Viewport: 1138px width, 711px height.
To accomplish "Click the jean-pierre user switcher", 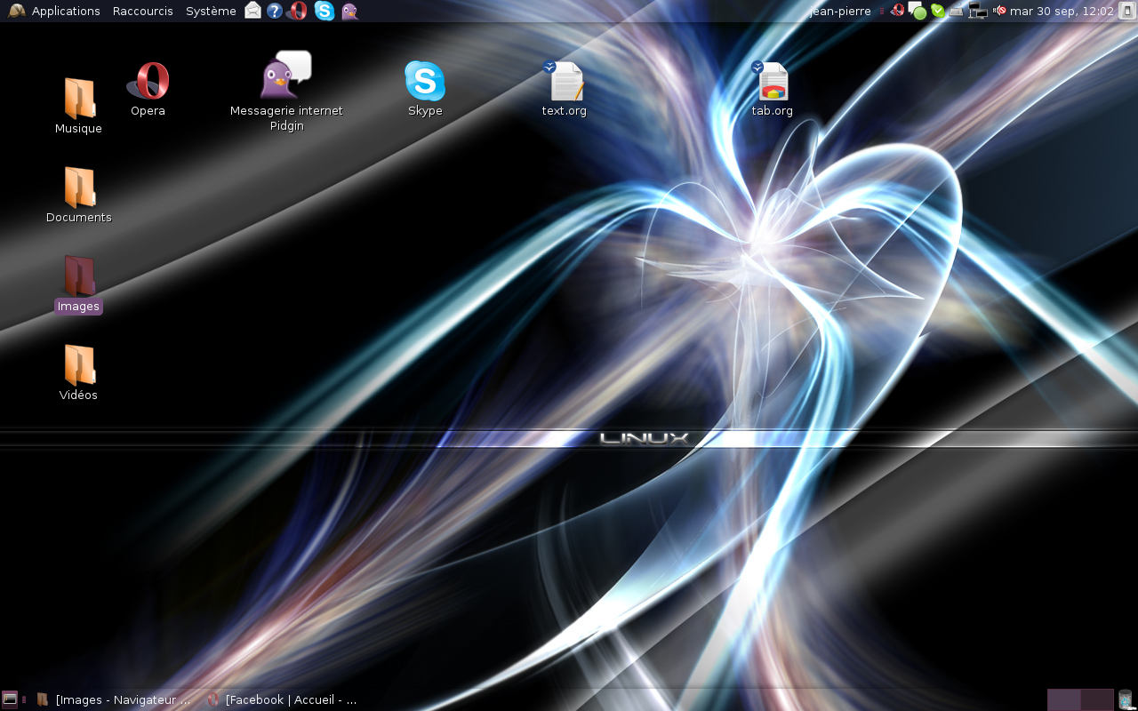I will 841,11.
